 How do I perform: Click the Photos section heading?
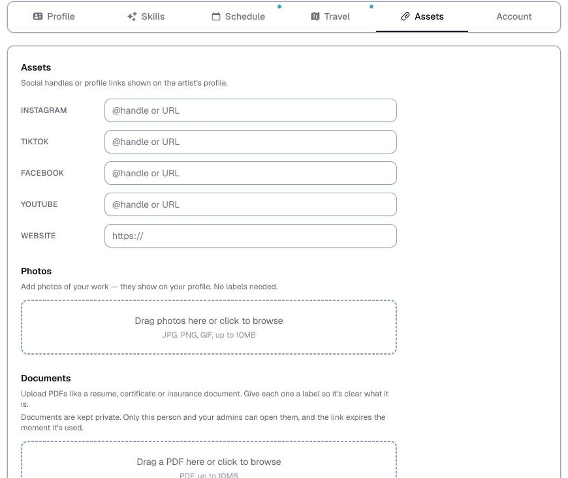click(36, 271)
